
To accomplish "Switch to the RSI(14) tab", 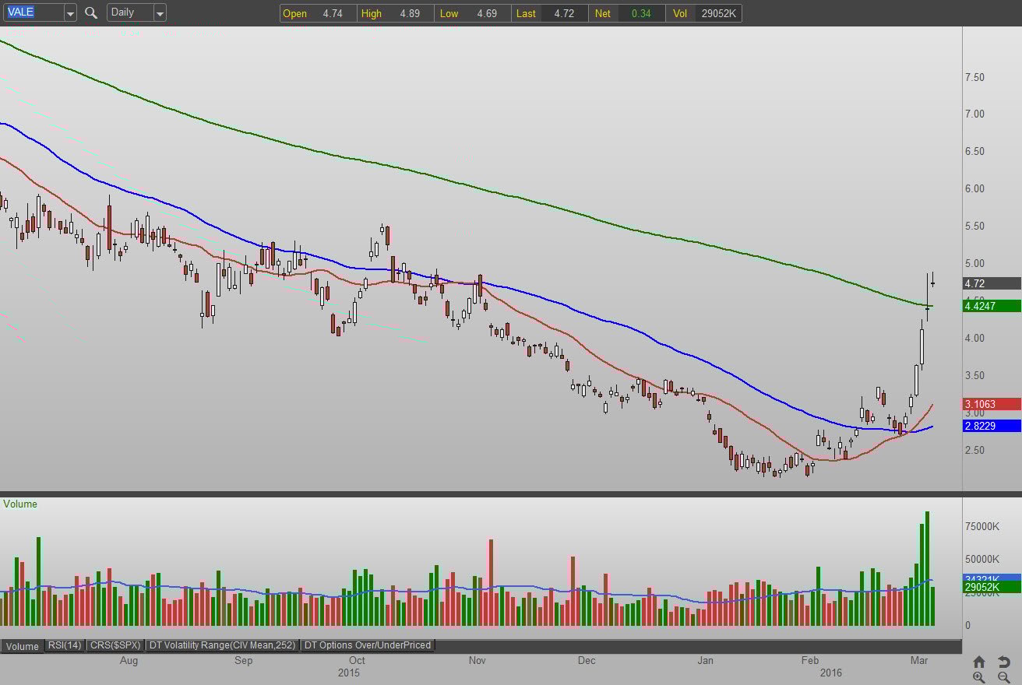I will tap(65, 645).
